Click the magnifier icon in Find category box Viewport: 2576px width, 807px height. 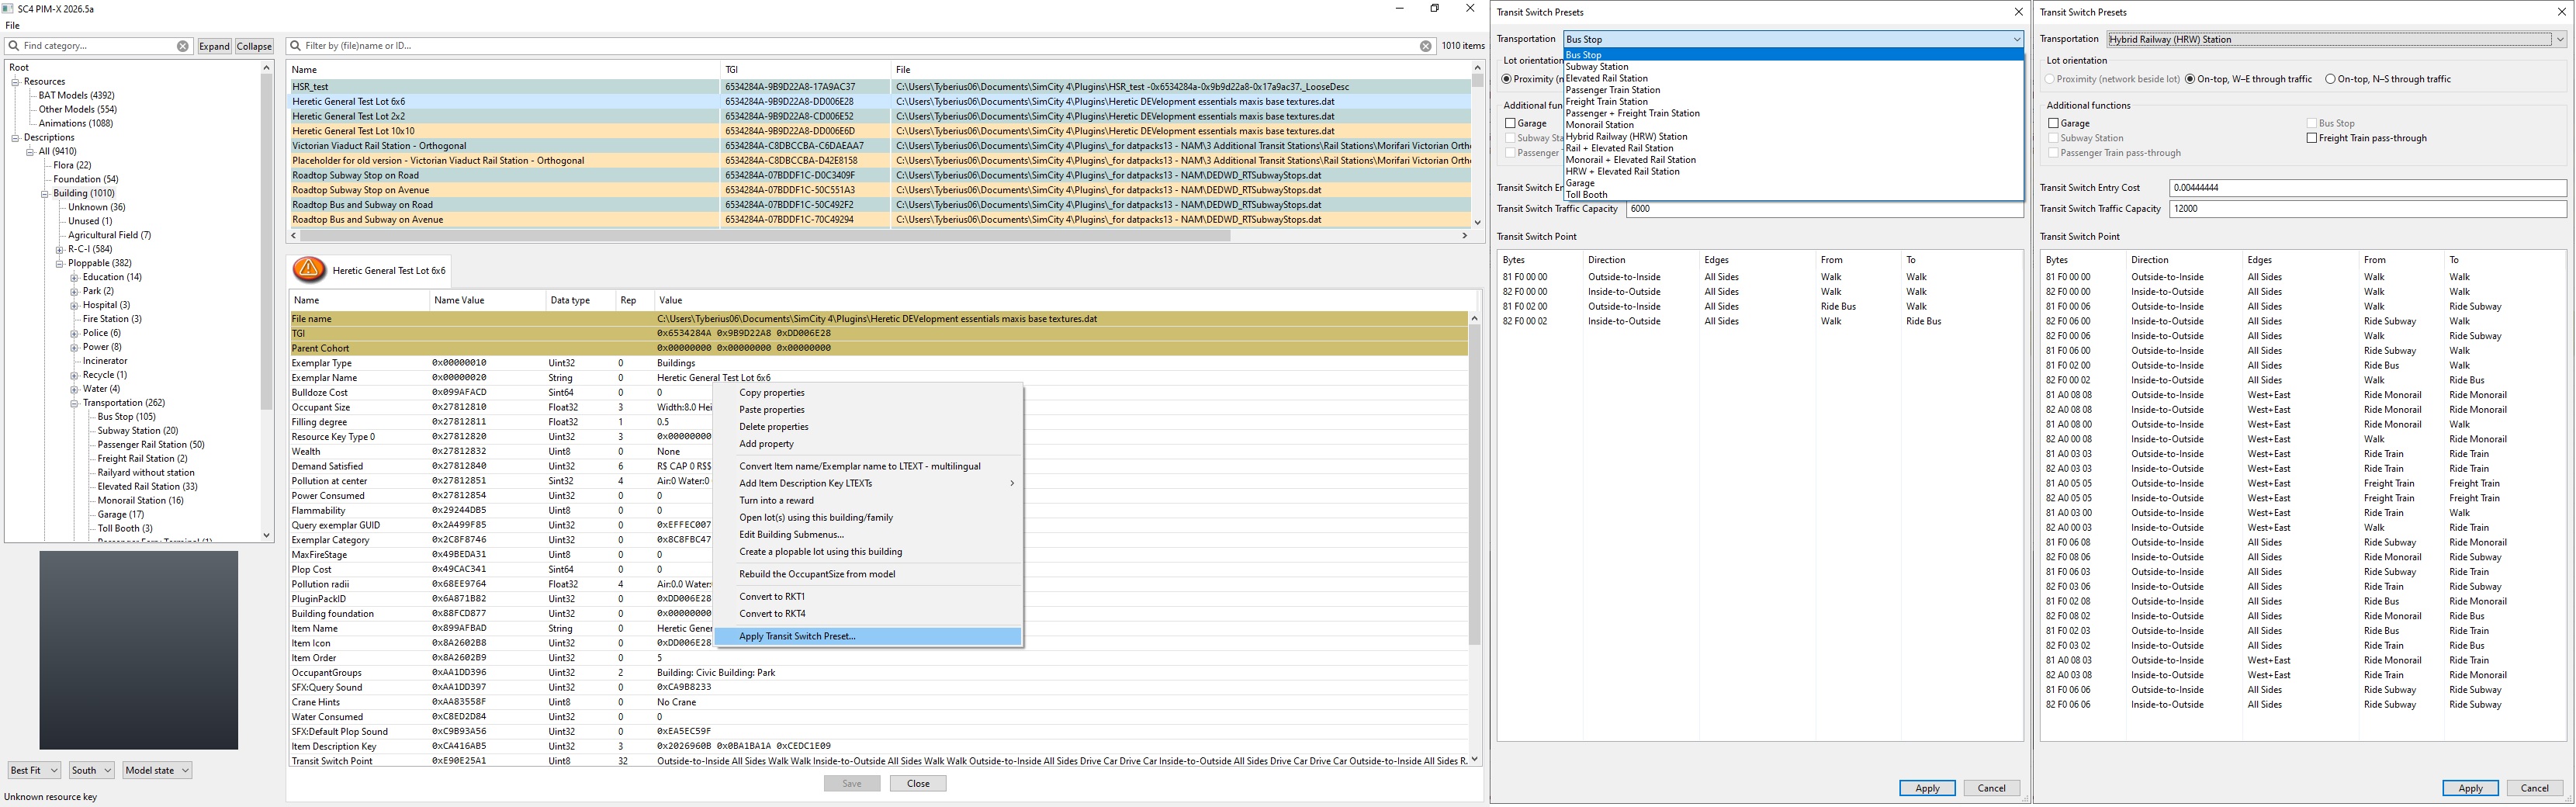(x=14, y=46)
